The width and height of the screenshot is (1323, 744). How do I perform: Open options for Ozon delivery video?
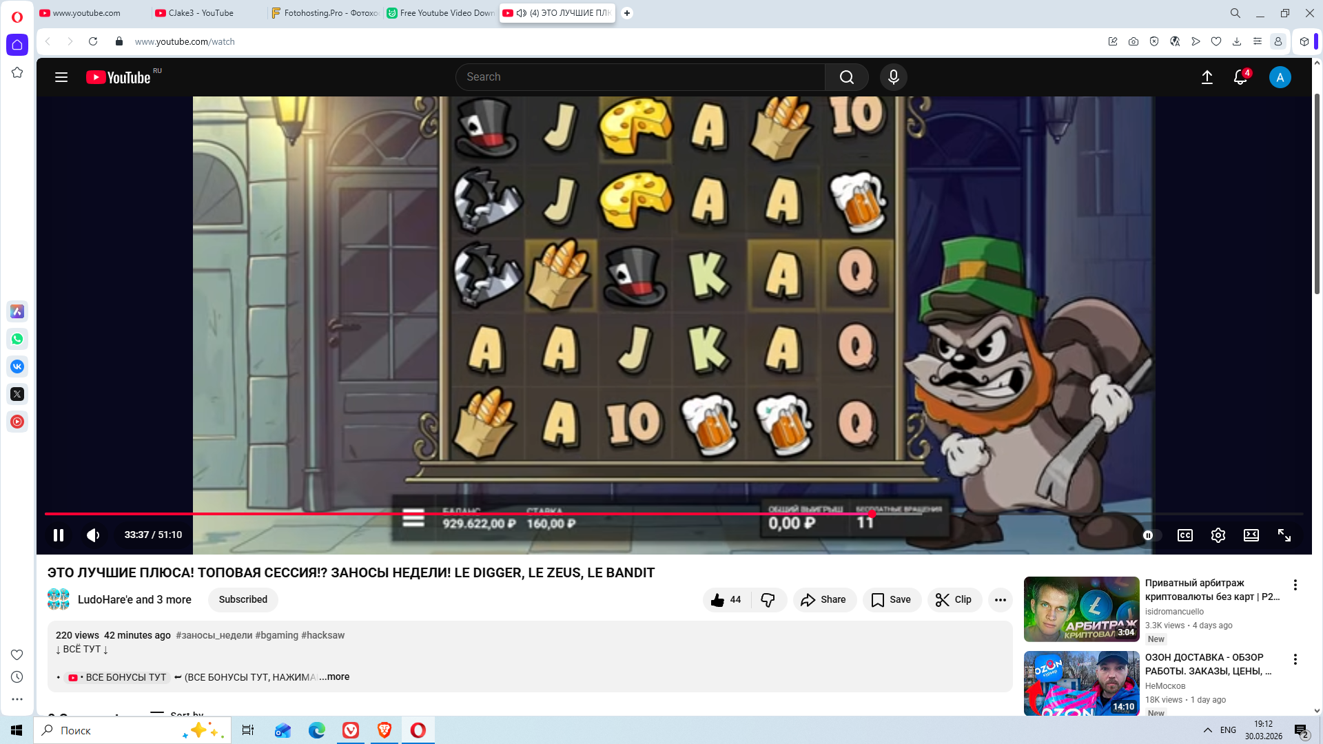click(x=1295, y=659)
